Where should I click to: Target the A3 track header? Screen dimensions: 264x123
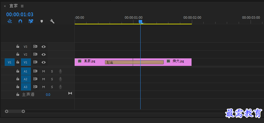click(26, 87)
